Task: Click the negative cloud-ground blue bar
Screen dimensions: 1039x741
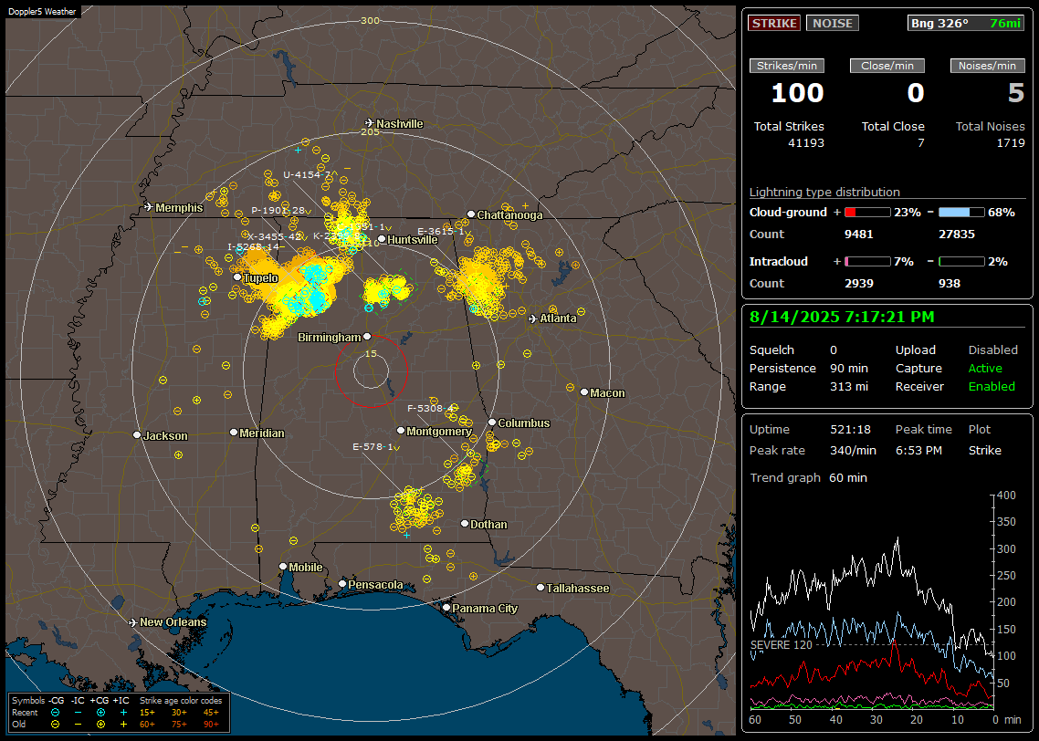Action: pos(961,213)
